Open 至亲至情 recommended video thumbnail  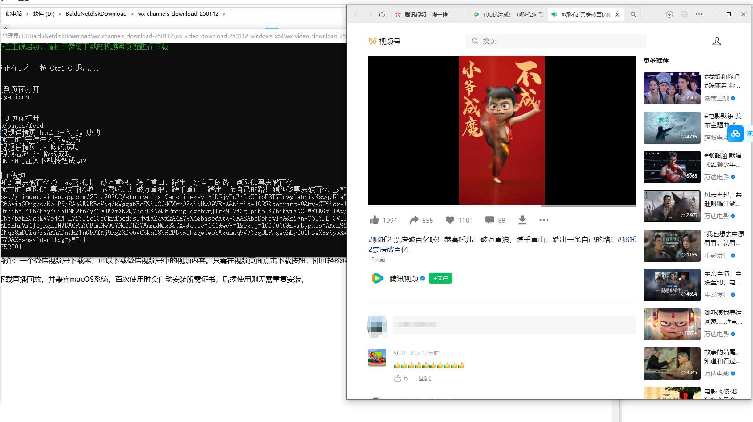(672, 285)
